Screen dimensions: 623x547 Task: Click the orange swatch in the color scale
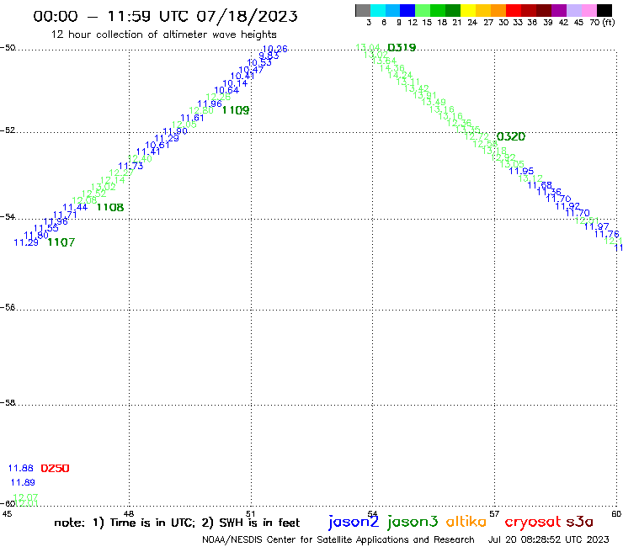tap(498, 10)
